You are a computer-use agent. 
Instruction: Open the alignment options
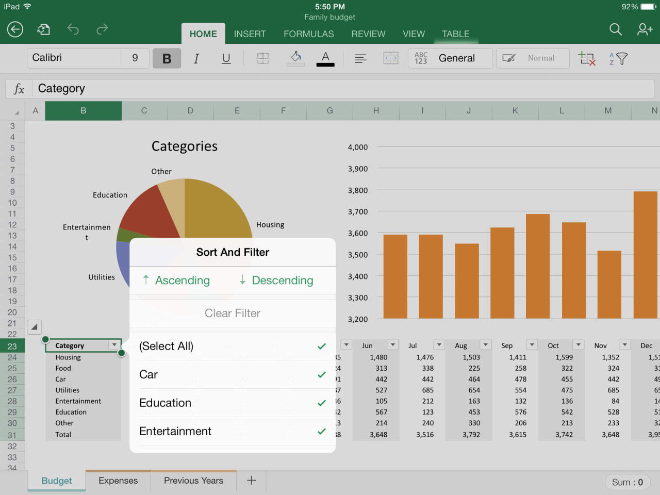tap(360, 58)
